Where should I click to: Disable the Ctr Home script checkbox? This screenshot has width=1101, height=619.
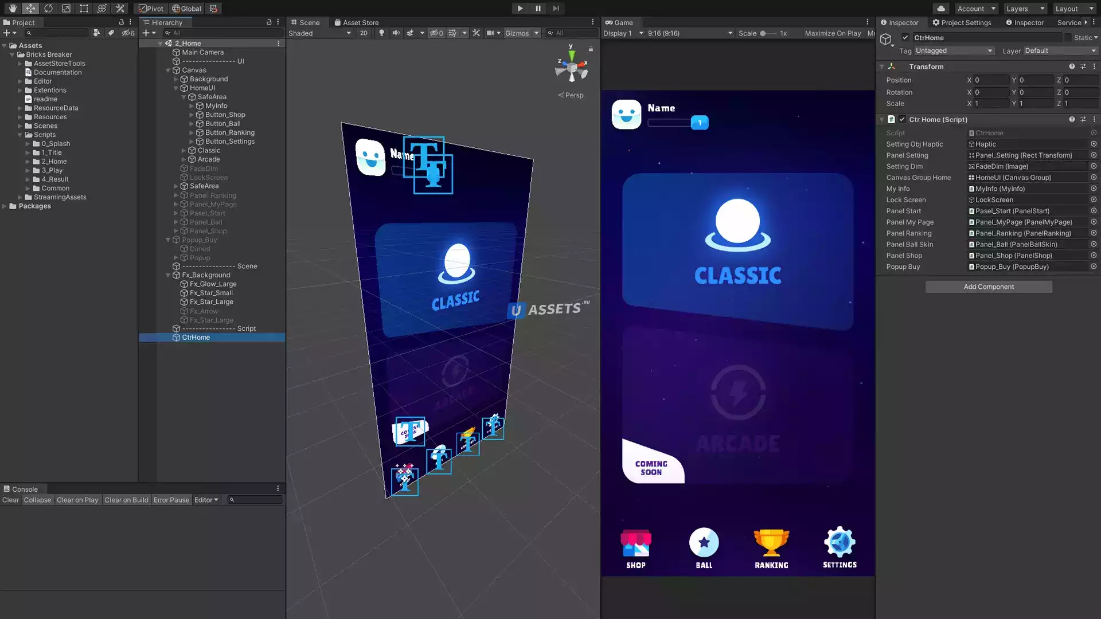[902, 120]
